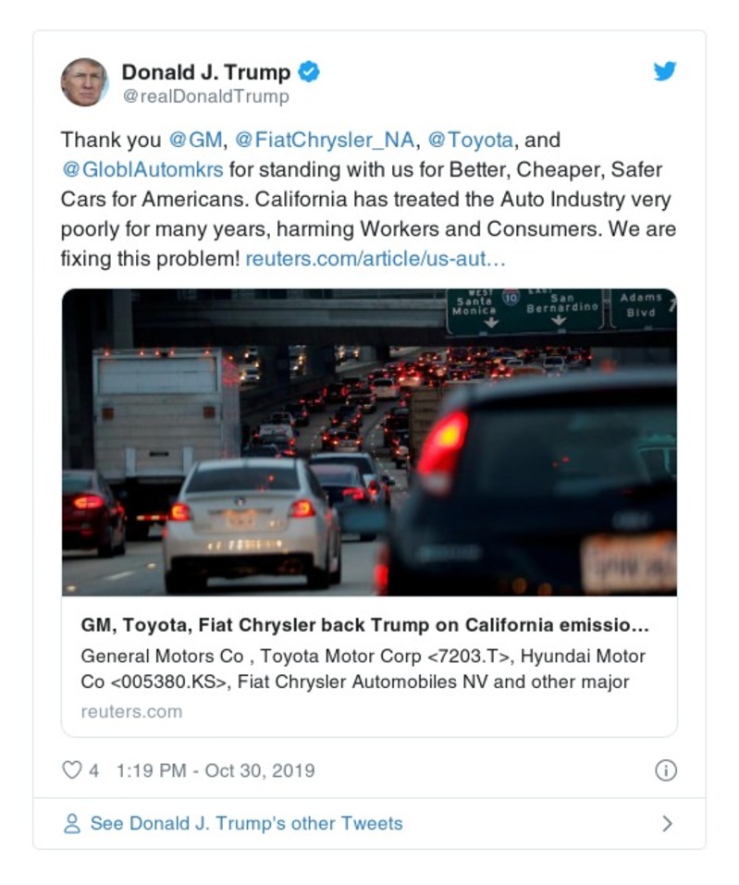Image resolution: width=739 pixels, height=885 pixels.
Task: Click the "Donald J. Trump" display name
Action: (206, 72)
